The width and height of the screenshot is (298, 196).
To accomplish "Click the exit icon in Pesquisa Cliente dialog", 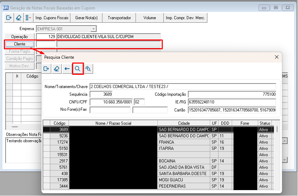I will point(46,68).
